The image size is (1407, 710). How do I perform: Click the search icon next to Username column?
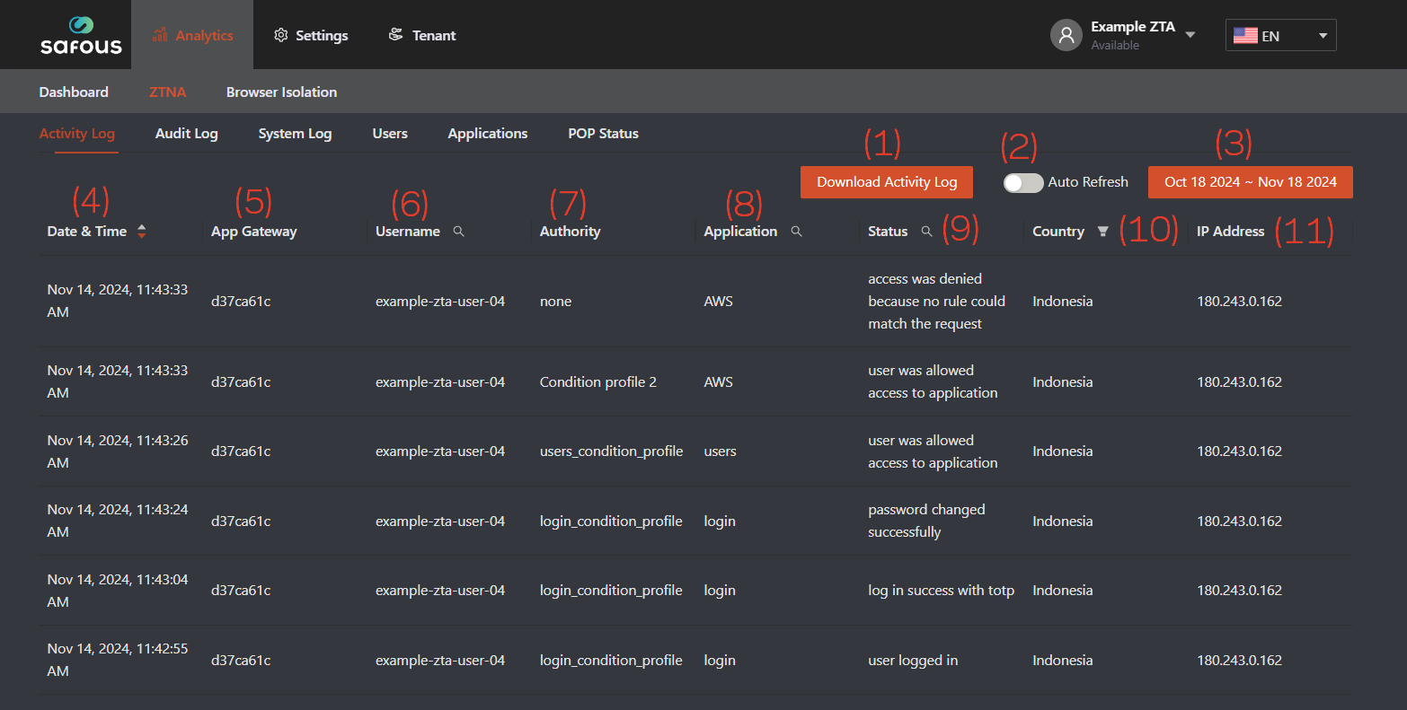(459, 231)
